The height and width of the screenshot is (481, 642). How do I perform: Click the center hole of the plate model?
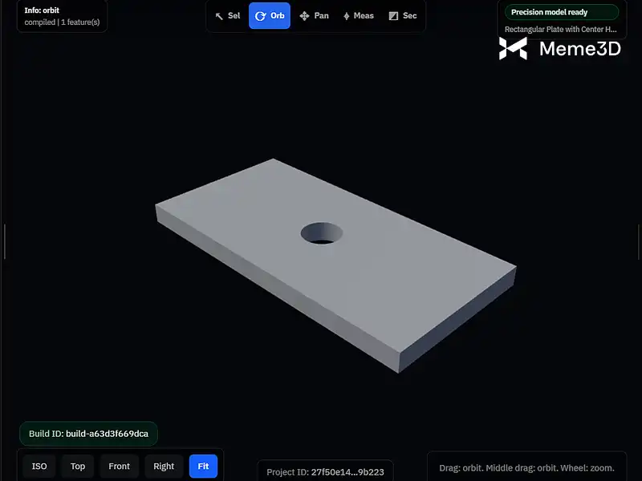coord(322,233)
